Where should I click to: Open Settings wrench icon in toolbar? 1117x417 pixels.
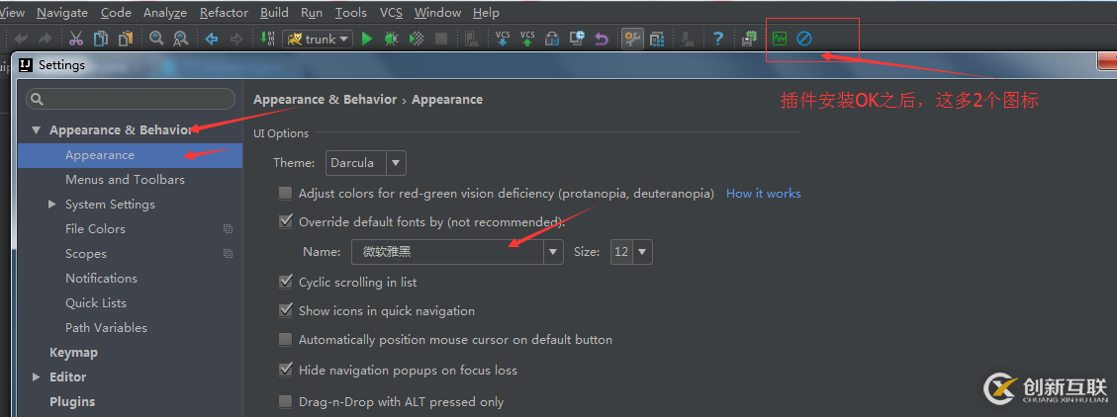pyautogui.click(x=632, y=39)
